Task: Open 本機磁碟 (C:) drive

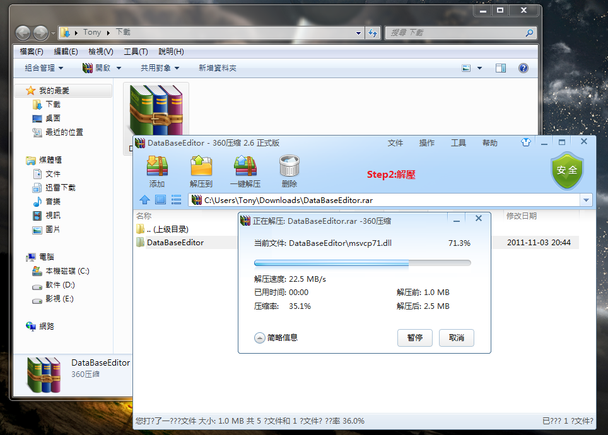Action: pos(67,271)
